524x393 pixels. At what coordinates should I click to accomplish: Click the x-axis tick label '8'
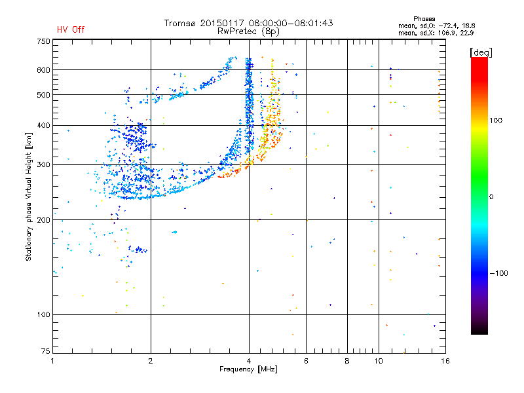tap(347, 361)
